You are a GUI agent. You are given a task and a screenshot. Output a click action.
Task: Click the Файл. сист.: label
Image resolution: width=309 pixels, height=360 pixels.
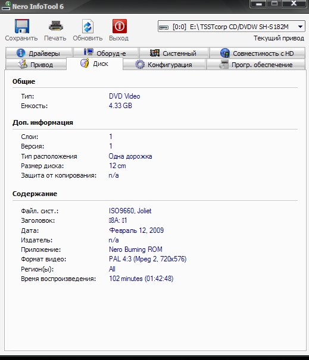(x=40, y=211)
